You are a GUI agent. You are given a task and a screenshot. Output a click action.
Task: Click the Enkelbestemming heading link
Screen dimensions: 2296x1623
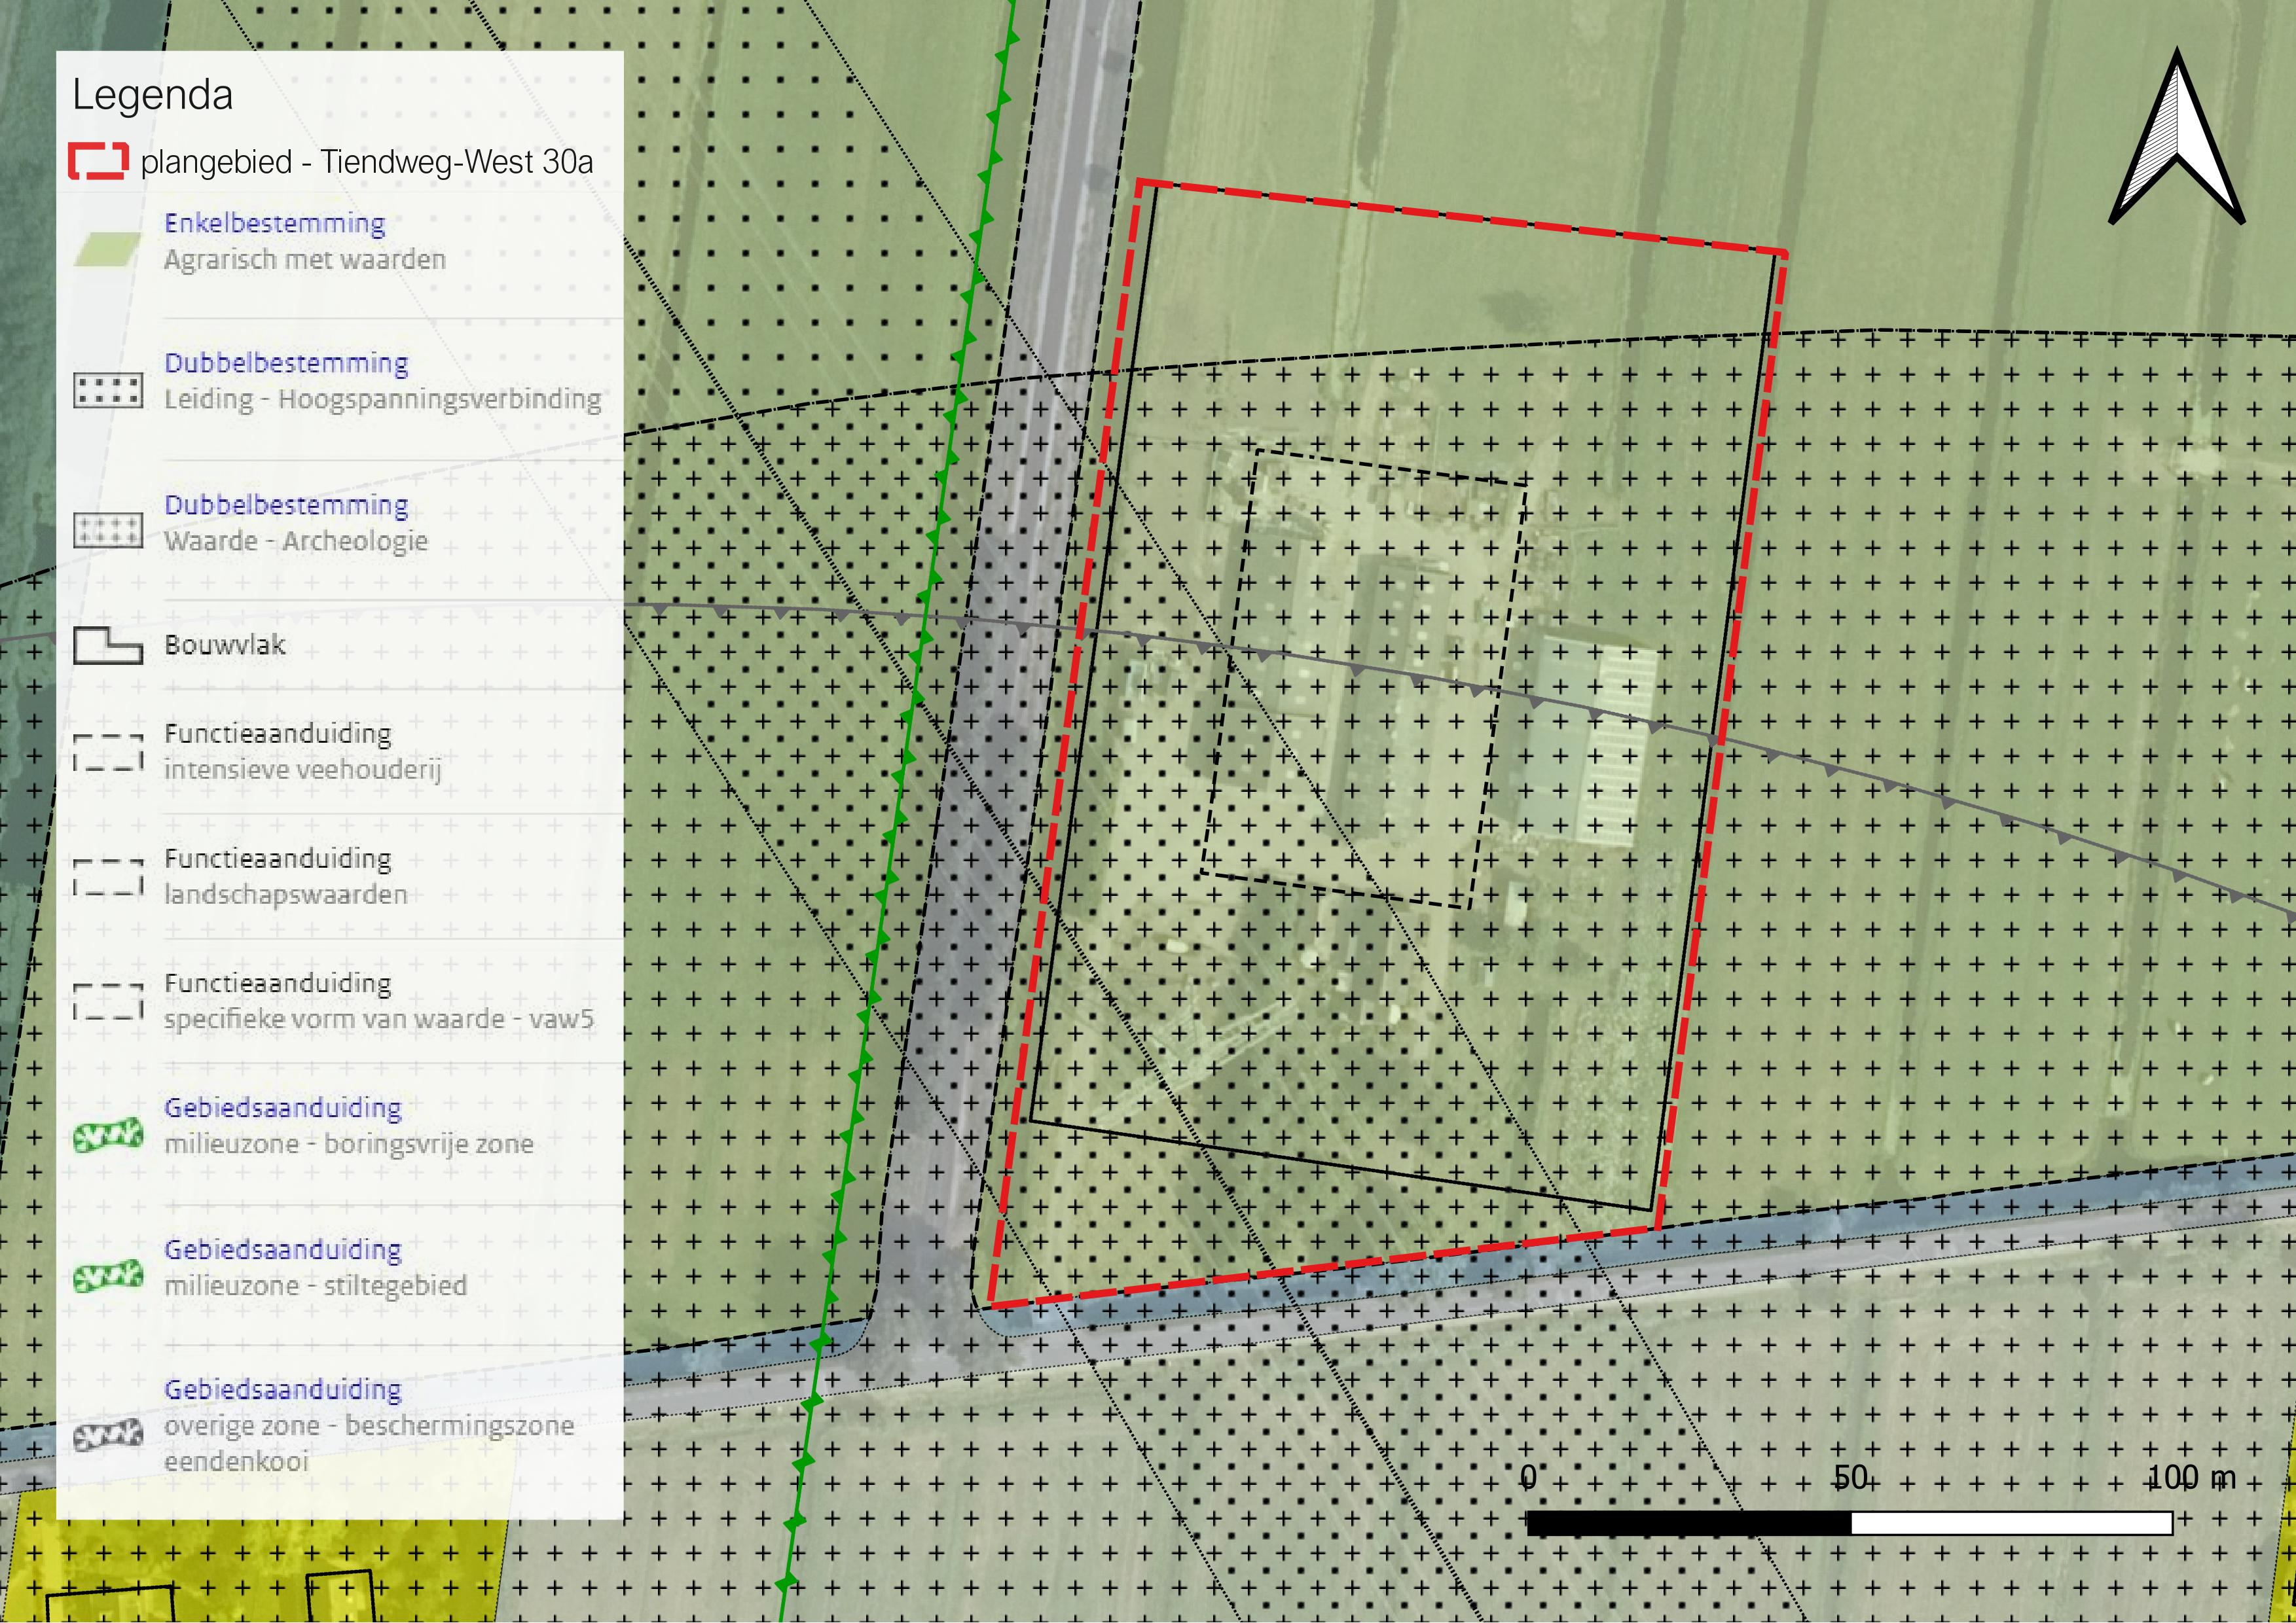coord(275,223)
